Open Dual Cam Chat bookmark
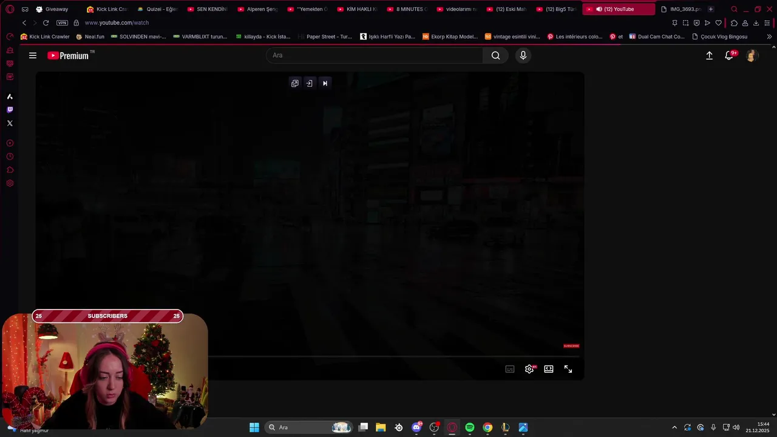Screen dimensions: 777x437 [x=657, y=36]
